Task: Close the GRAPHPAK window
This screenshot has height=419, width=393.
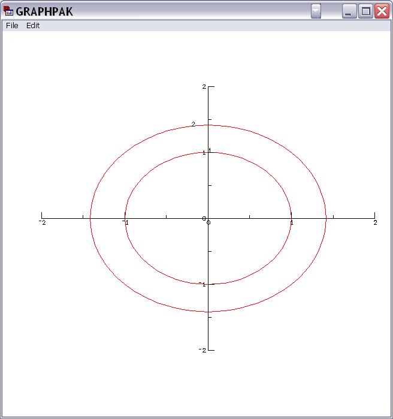Action: pos(382,11)
